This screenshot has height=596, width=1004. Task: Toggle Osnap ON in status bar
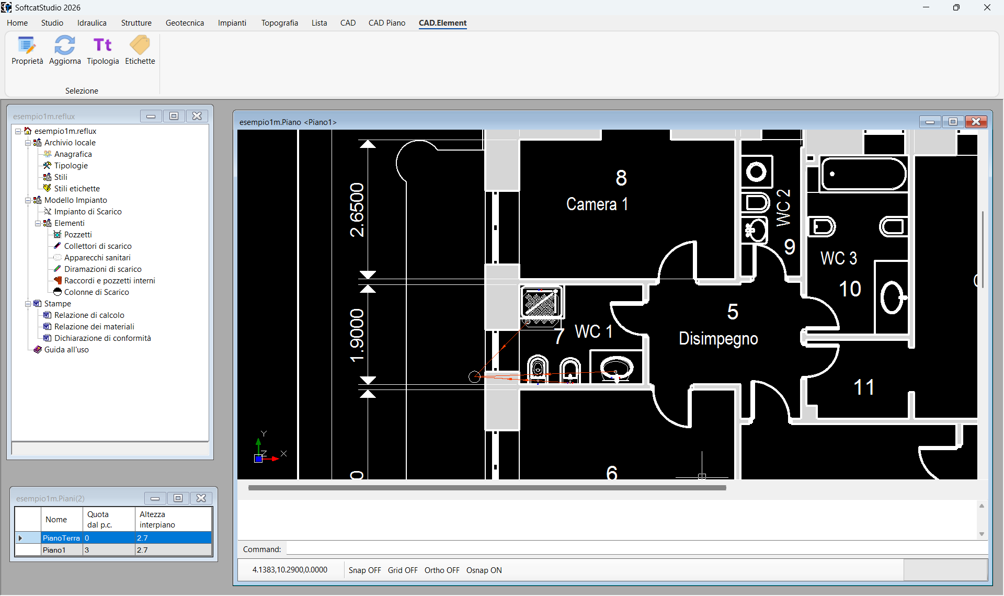[484, 570]
